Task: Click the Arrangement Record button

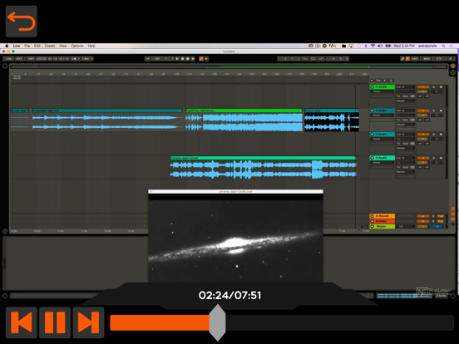Action: [x=188, y=59]
